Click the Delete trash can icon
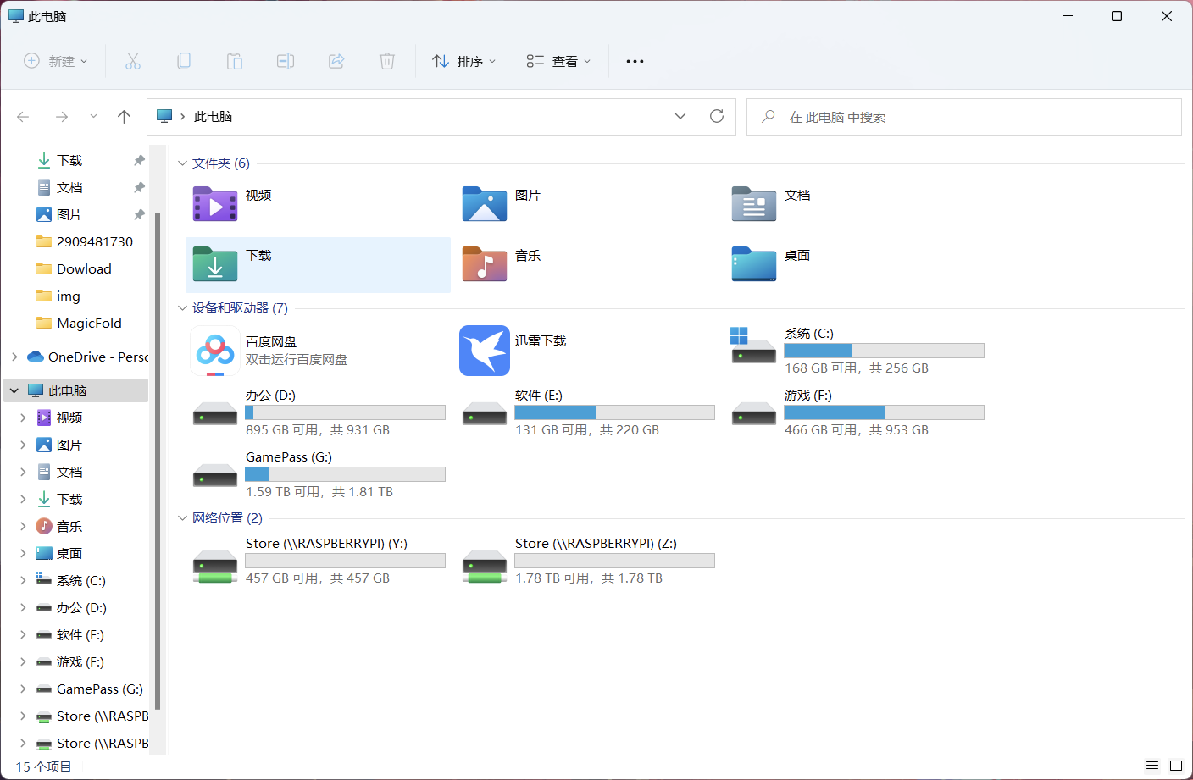The width and height of the screenshot is (1193, 780). click(387, 61)
